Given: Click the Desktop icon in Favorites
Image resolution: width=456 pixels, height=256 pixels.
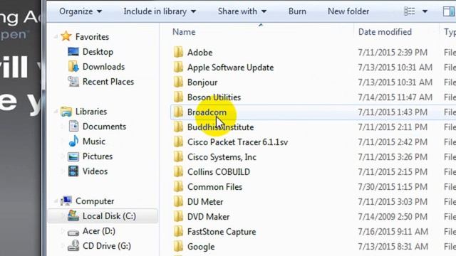Looking at the screenshot, I should pyautogui.click(x=73, y=52).
